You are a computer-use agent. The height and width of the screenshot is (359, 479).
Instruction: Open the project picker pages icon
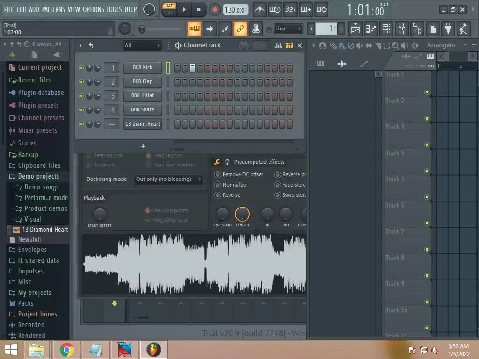tap(433, 29)
